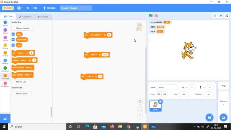
Task: Open my variable dropdown in workspace block
Action: (x=96, y=35)
